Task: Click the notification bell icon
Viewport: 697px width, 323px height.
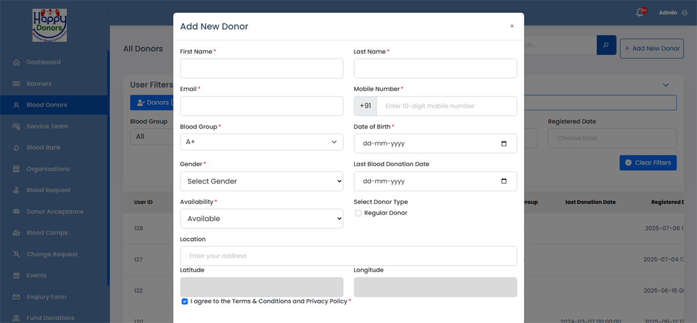Action: 639,13
